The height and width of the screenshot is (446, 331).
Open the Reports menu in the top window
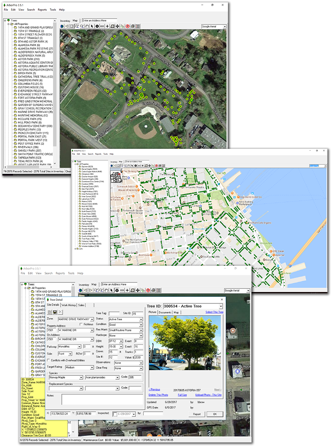pos(42,10)
